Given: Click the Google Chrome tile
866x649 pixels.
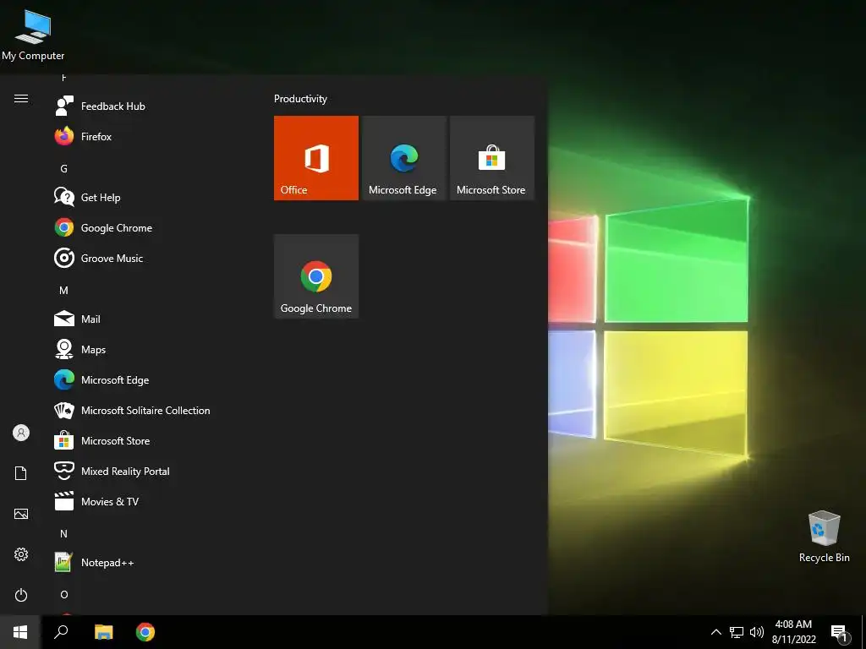Looking at the screenshot, I should pyautogui.click(x=316, y=276).
